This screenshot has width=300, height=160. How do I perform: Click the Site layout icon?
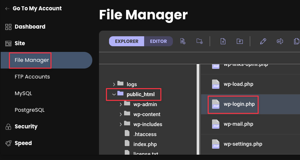[8, 44]
